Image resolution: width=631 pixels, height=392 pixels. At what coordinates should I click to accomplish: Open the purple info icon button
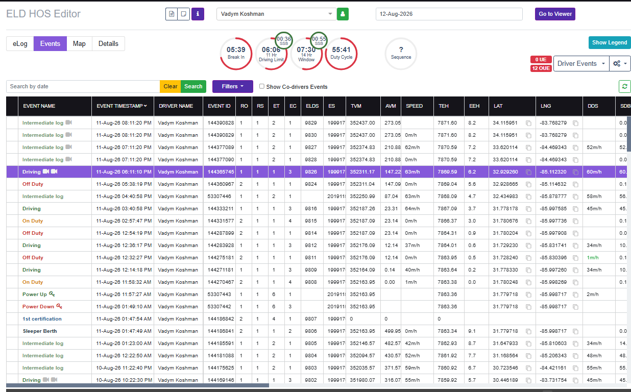pos(198,14)
